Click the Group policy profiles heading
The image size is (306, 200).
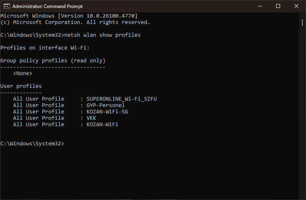click(53, 61)
